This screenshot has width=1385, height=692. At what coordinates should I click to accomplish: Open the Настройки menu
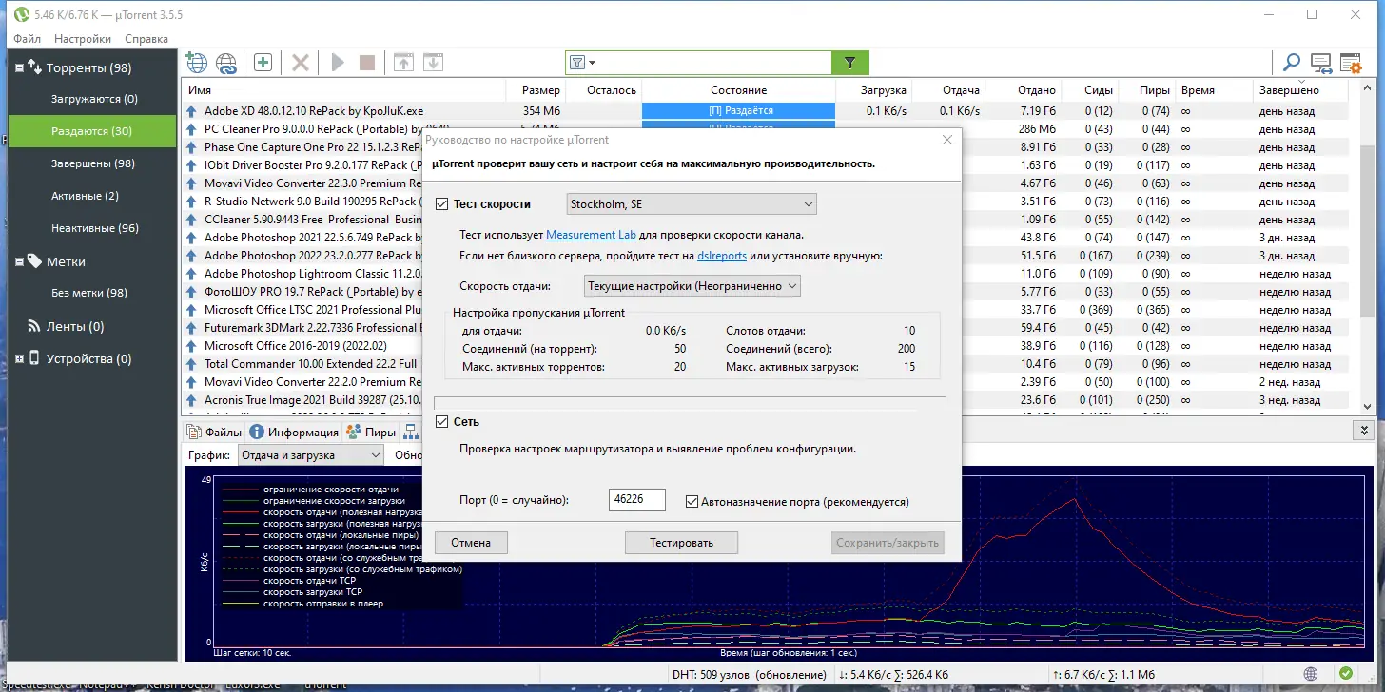[83, 39]
